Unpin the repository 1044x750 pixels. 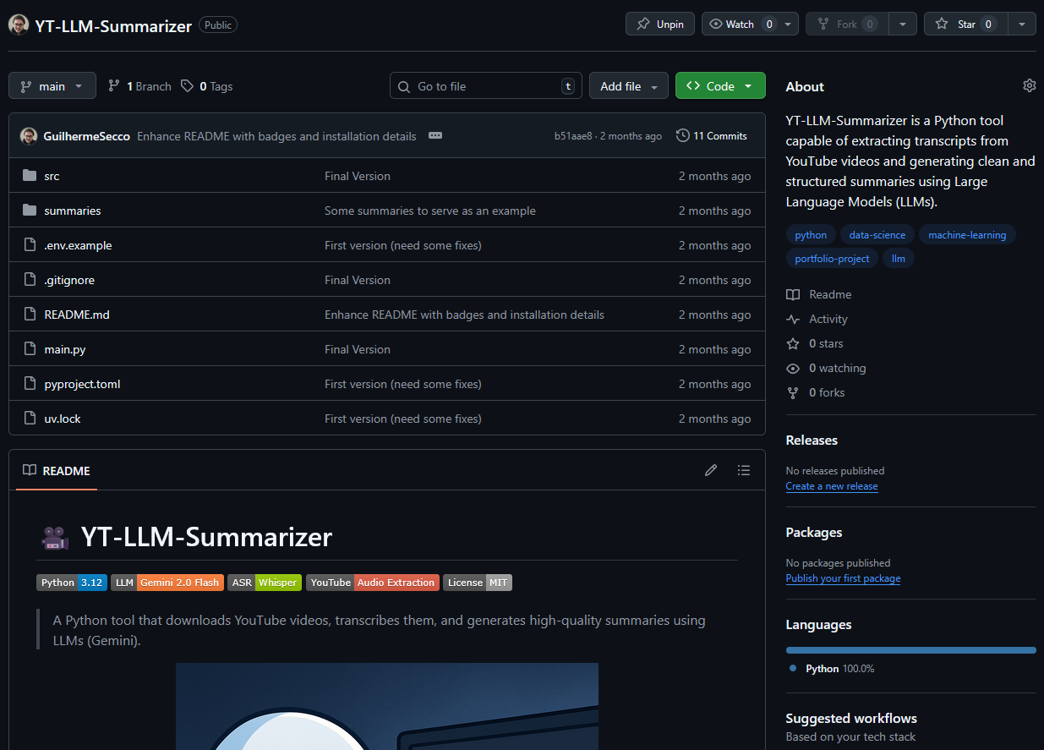click(660, 24)
